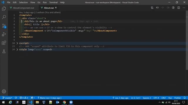Expand the folded style block
This screenshot has width=188, height=105.
17,50
